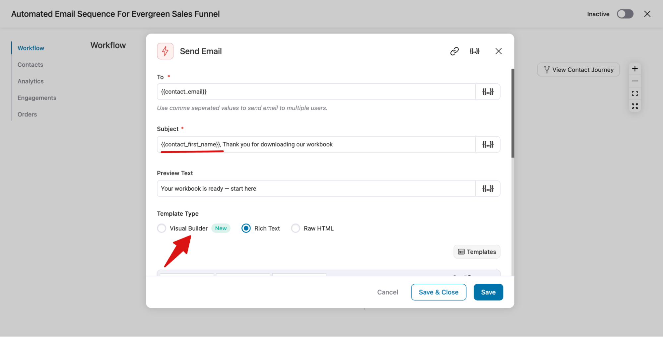The width and height of the screenshot is (663, 337).
Task: Enable the workflow with the Inactive toggle
Action: pyautogui.click(x=625, y=14)
